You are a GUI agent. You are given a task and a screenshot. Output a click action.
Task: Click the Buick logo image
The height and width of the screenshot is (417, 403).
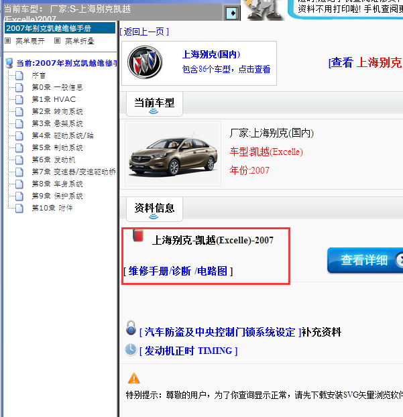click(x=145, y=62)
